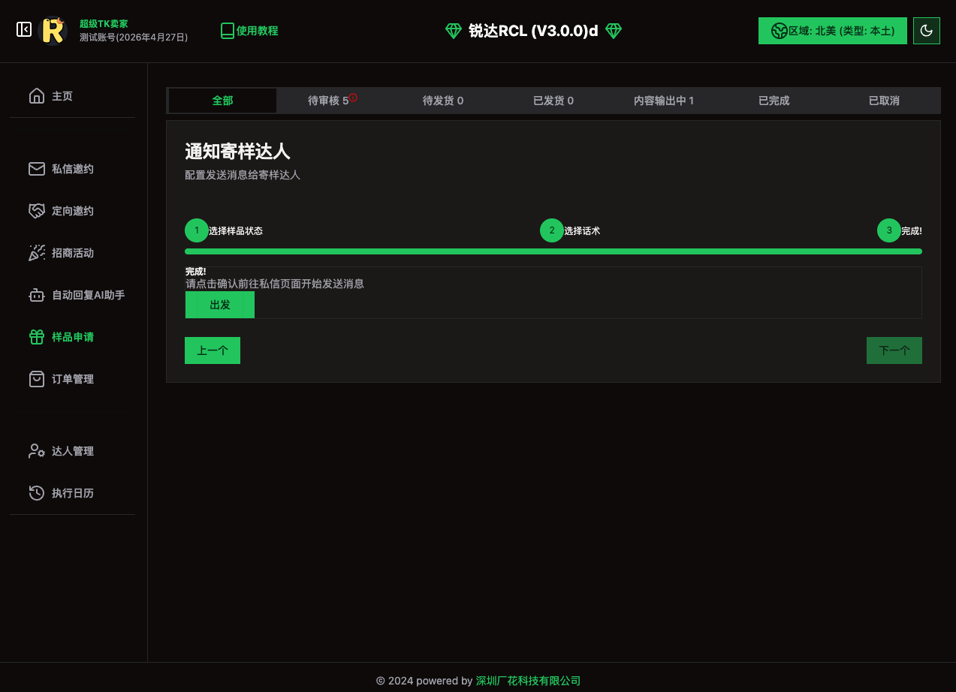The width and height of the screenshot is (956, 692).
Task: Select 样品申请 gift icon in sidebar
Action: [36, 337]
